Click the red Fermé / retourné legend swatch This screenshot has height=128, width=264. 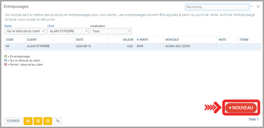pos(6,65)
